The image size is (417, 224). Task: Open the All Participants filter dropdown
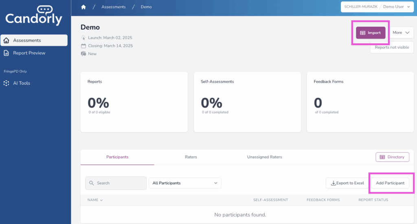[x=185, y=183]
